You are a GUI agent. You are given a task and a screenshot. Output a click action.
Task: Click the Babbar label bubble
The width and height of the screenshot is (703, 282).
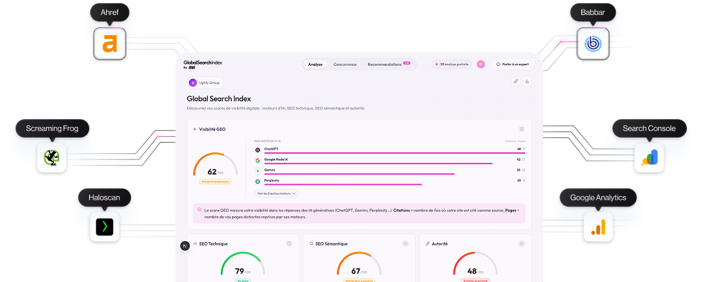593,12
